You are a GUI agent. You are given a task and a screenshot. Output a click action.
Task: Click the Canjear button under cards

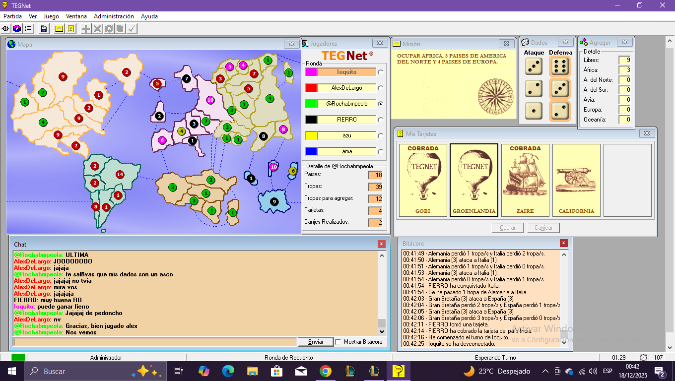click(543, 228)
